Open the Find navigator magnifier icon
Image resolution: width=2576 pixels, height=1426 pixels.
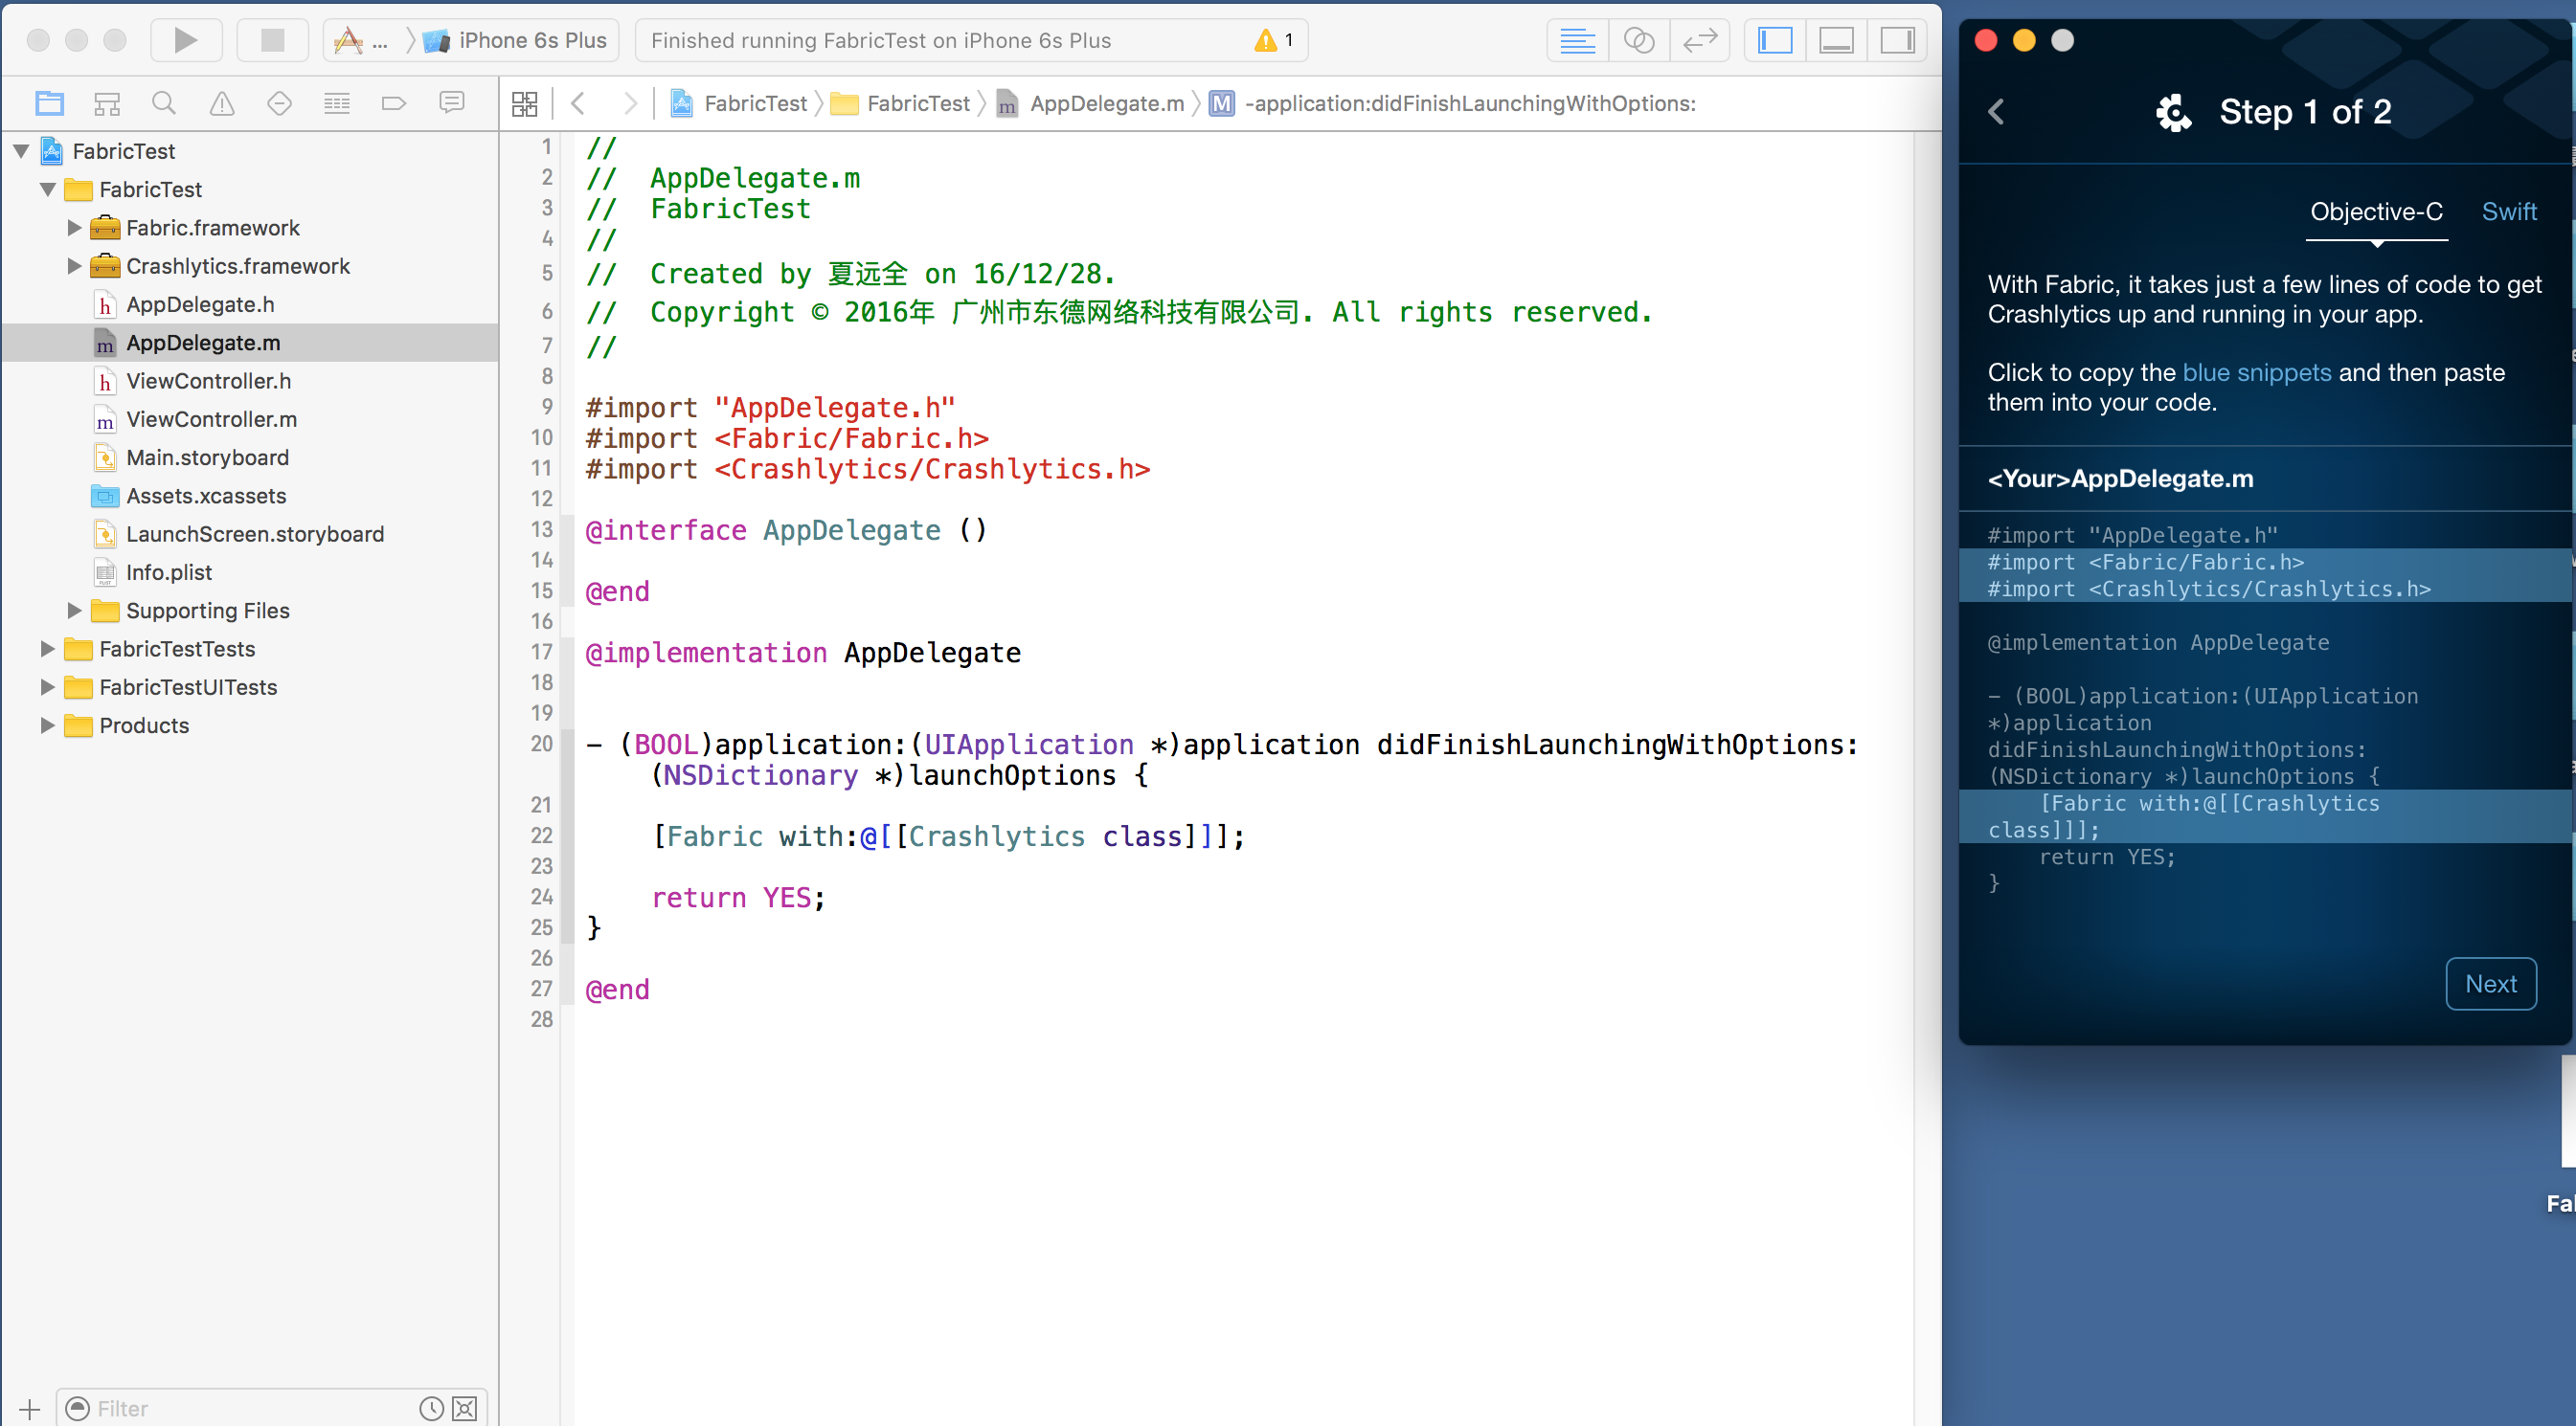pos(164,103)
